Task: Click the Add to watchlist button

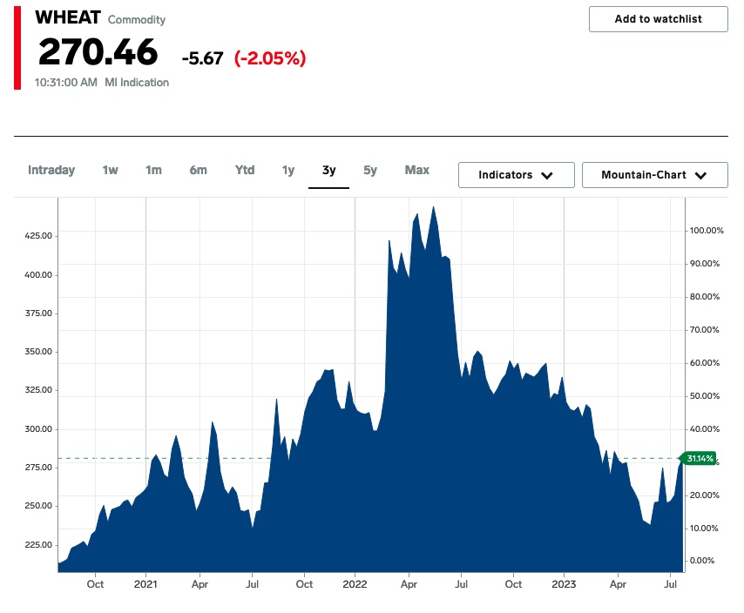Action: 658,19
